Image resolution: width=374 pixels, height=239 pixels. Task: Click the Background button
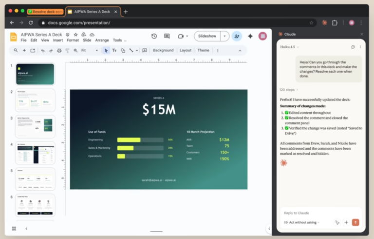[163, 50]
